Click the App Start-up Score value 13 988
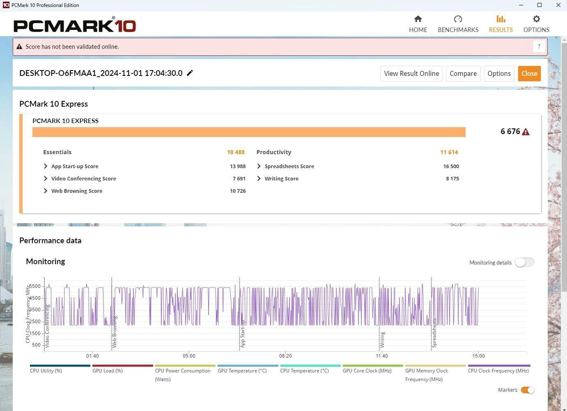This screenshot has width=567, height=411. pyautogui.click(x=238, y=166)
